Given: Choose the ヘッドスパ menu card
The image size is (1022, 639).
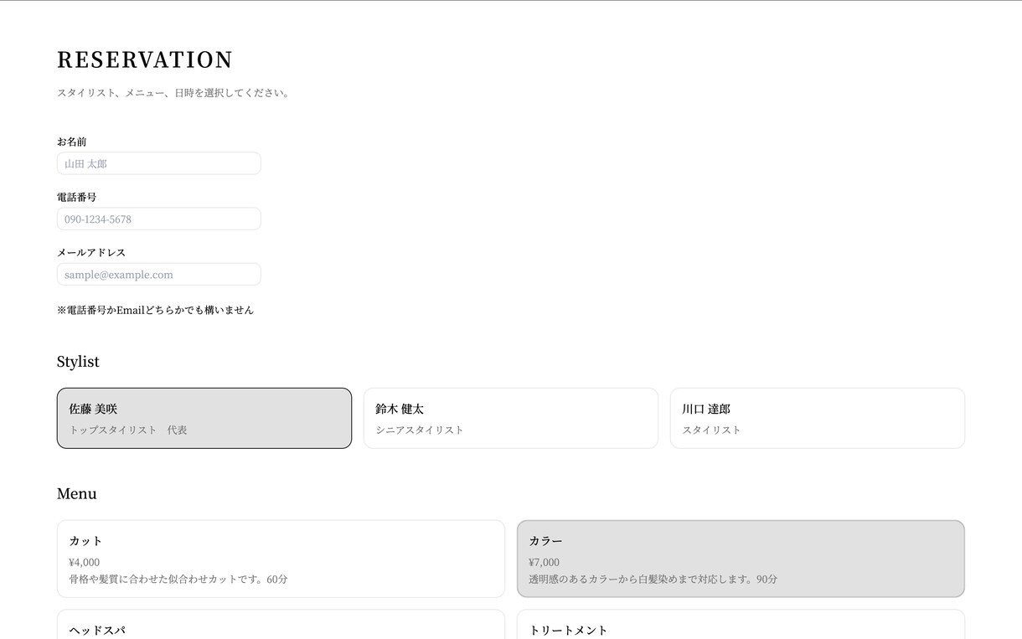Looking at the screenshot, I should pyautogui.click(x=281, y=625).
